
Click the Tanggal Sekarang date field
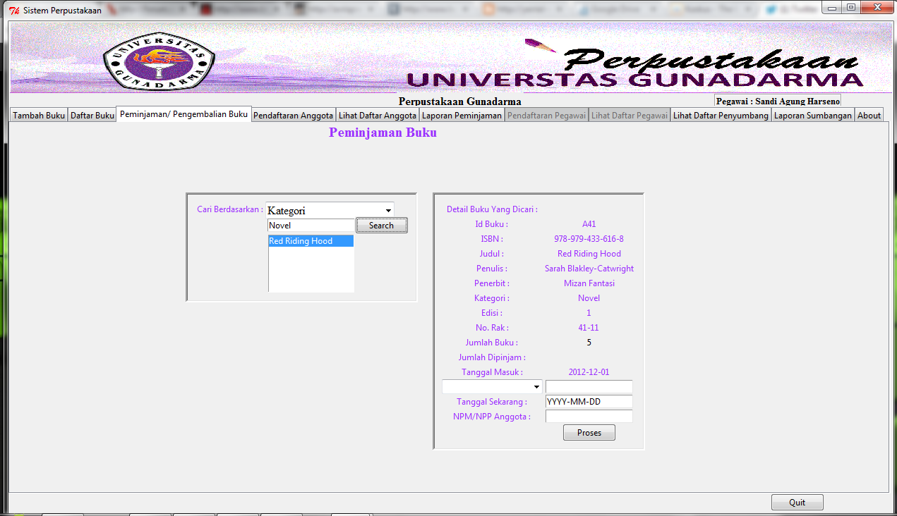tap(589, 402)
